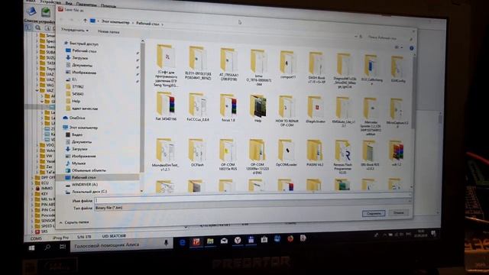This screenshot has height=275, width=489.
Task: Open the Софт для программного удаления folder
Action: 166,66
